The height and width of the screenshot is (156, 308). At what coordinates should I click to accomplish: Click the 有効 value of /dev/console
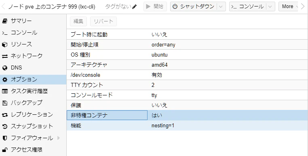tap(157, 75)
